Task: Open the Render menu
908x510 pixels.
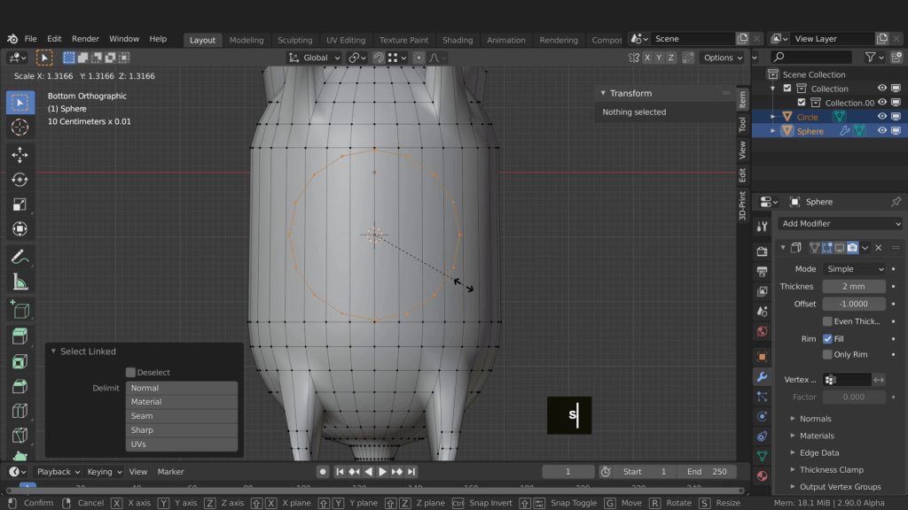Action: (85, 39)
